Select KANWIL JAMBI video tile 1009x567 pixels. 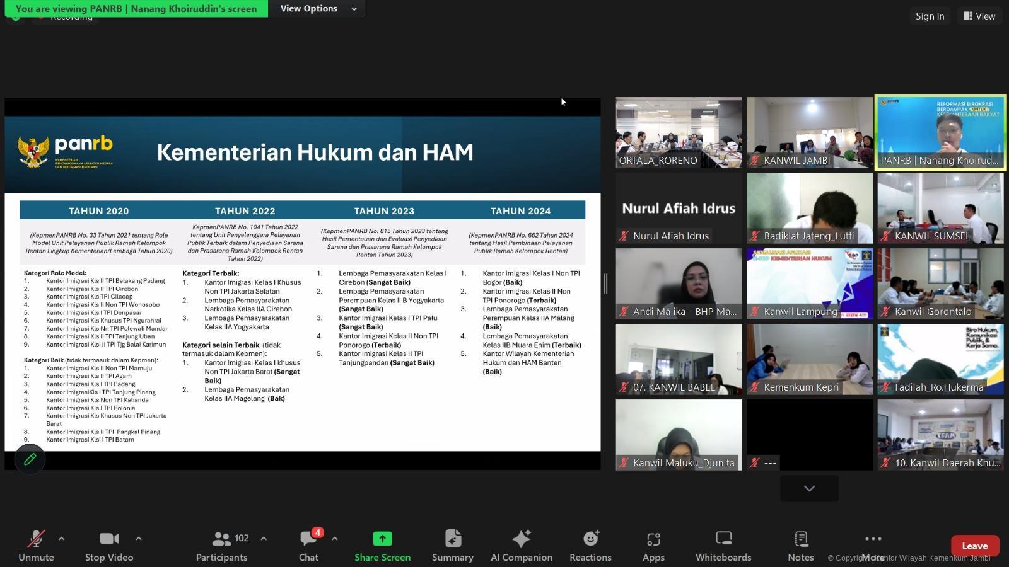(x=810, y=132)
